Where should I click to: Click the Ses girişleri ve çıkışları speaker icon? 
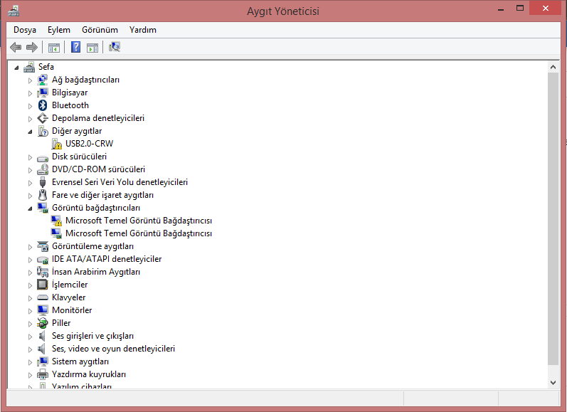(x=42, y=336)
